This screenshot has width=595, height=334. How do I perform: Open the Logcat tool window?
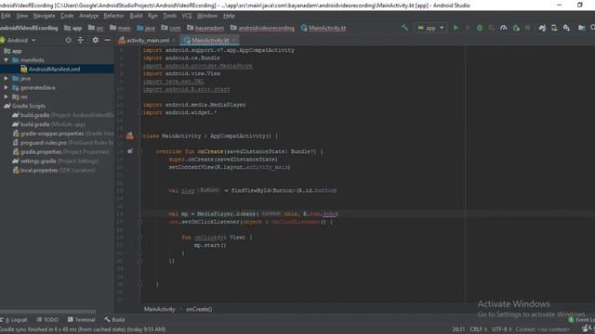[15, 319]
